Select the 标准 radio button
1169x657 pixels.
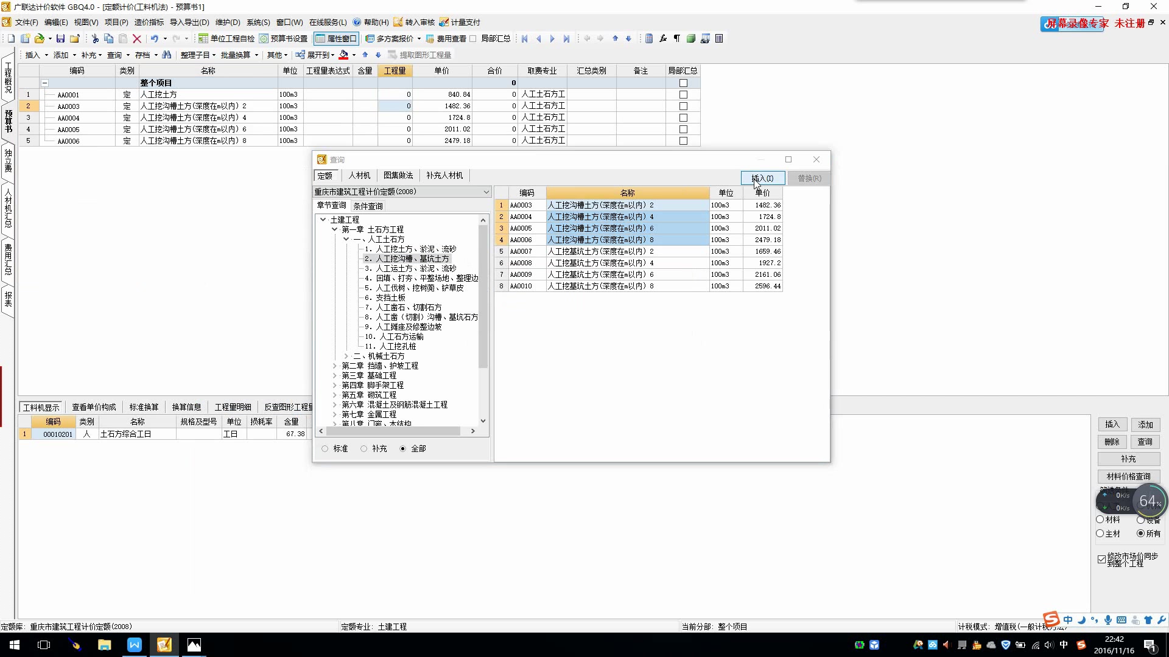(x=325, y=448)
